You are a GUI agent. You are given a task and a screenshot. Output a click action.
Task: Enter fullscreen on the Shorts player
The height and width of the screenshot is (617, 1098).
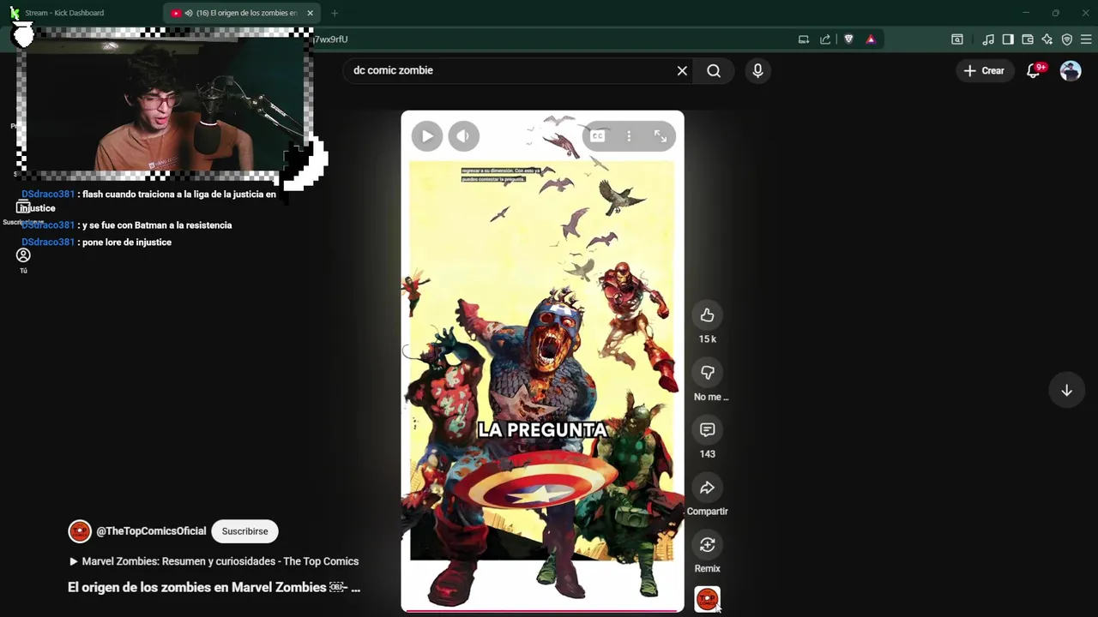pos(661,136)
